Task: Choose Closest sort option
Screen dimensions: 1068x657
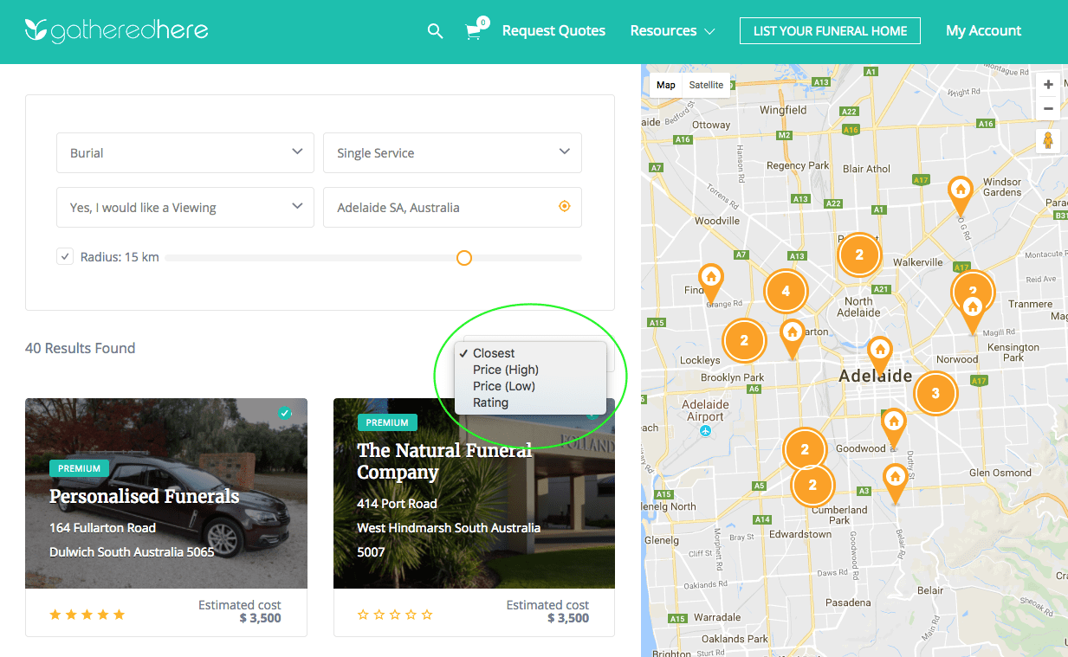Action: [x=530, y=353]
